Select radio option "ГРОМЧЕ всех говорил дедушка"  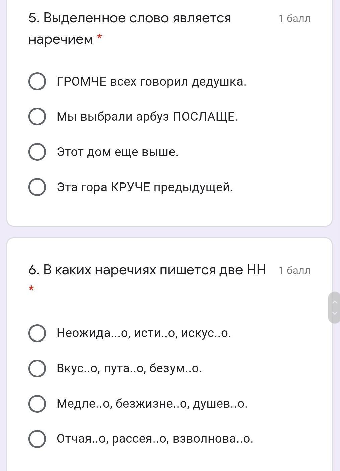(37, 82)
